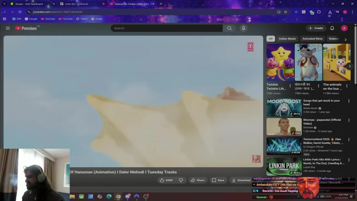Open the bookmarks apps grid icon
Viewport: 357px width, 201px height.
[4, 19]
